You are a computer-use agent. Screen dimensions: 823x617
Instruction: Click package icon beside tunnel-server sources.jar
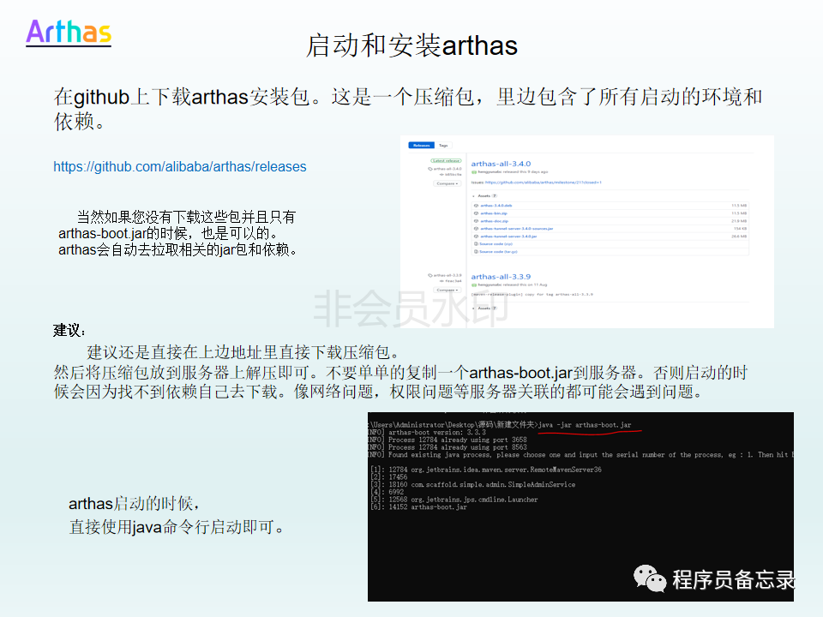point(476,229)
